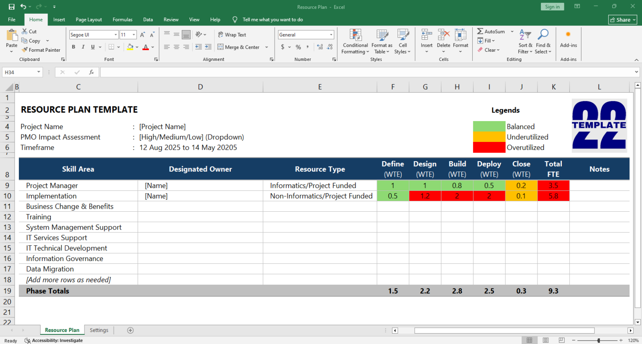Collapse the ribbon

coord(637,60)
